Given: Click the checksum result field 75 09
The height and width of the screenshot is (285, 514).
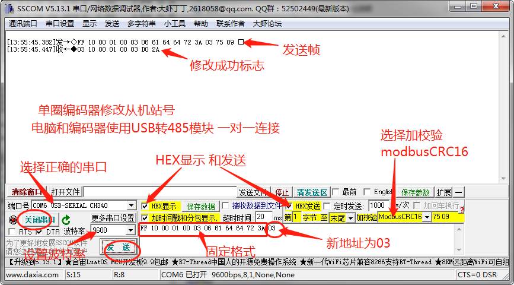Looking at the screenshot, I should (448, 217).
